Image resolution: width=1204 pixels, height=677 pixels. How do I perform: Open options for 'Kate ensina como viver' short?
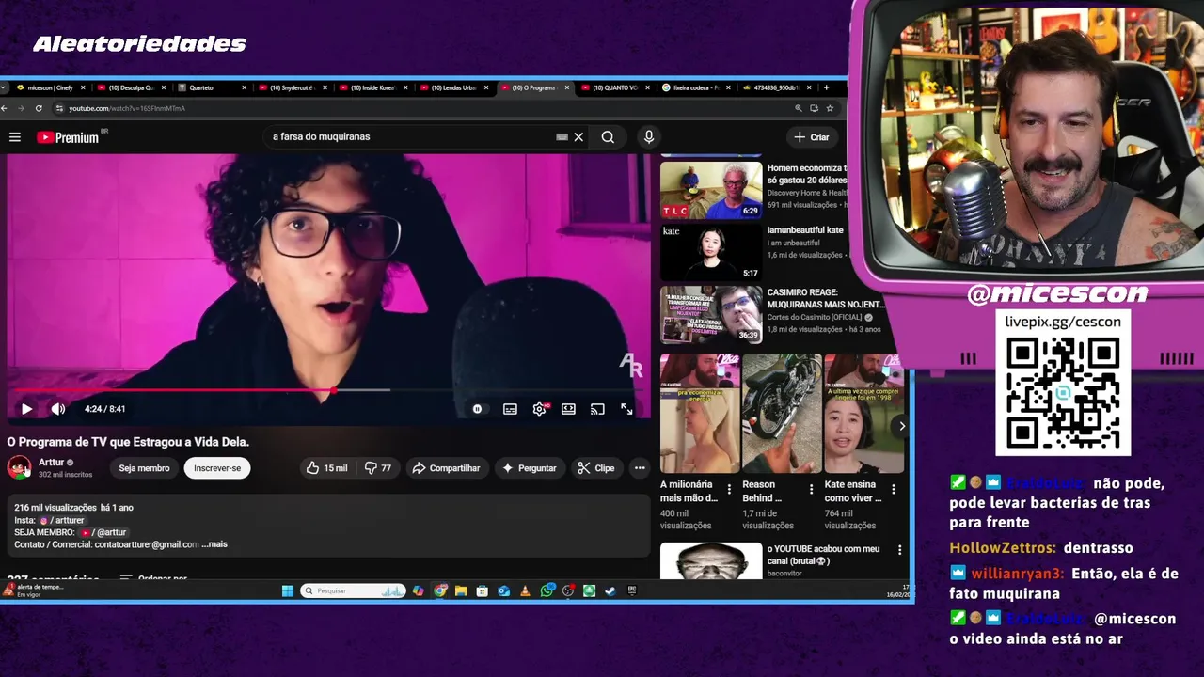click(893, 489)
